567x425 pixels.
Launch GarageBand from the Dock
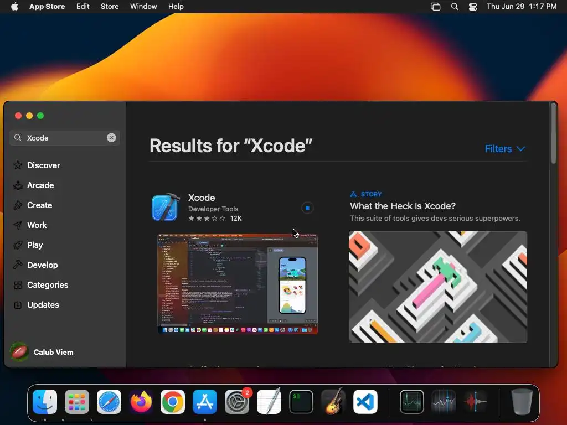333,402
